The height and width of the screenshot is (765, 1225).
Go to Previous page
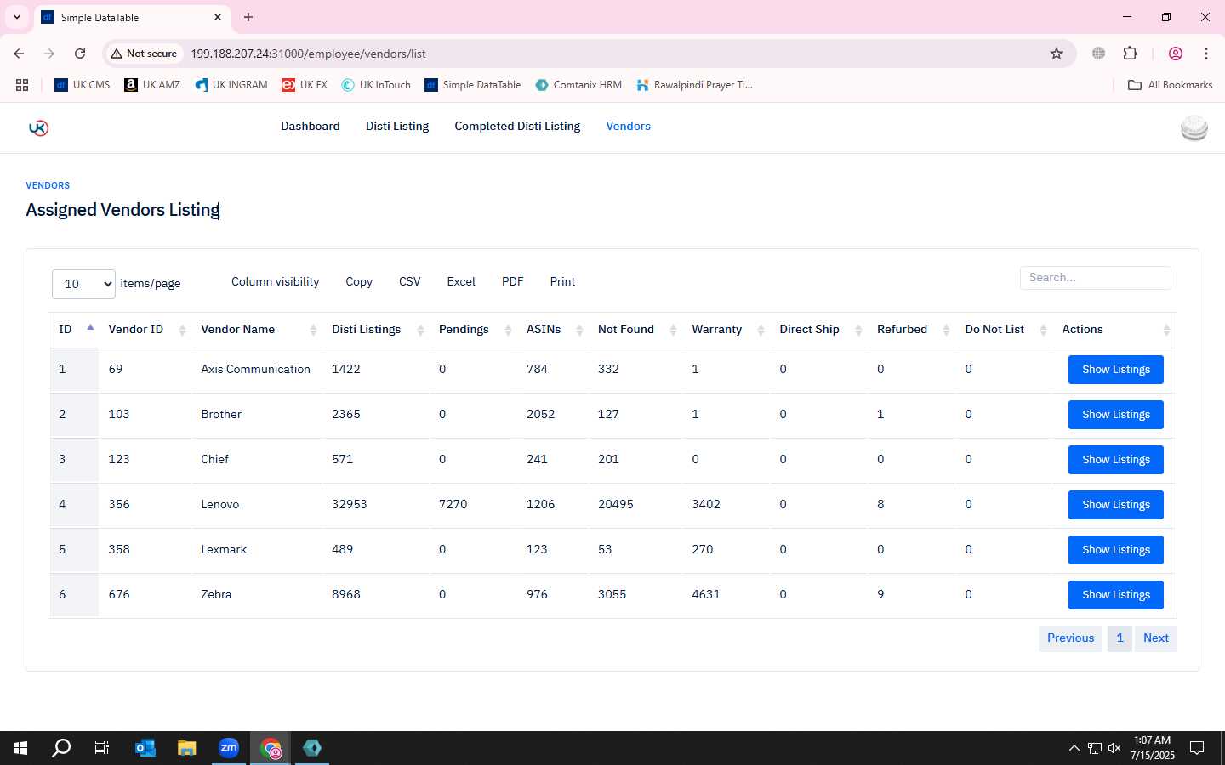click(x=1071, y=638)
